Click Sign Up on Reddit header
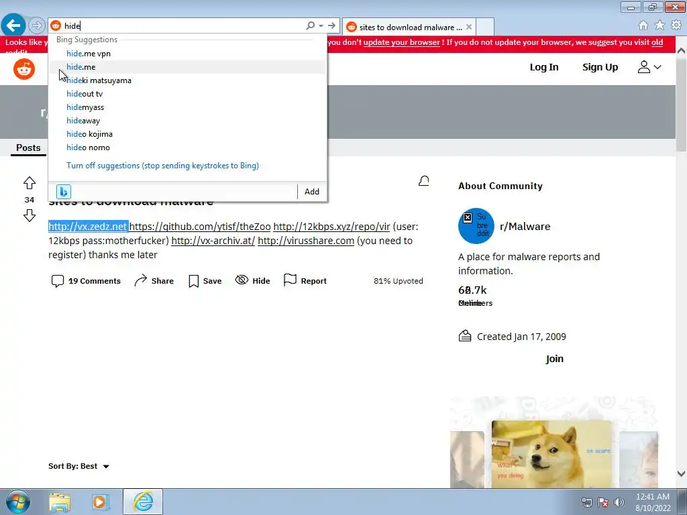 pos(600,67)
